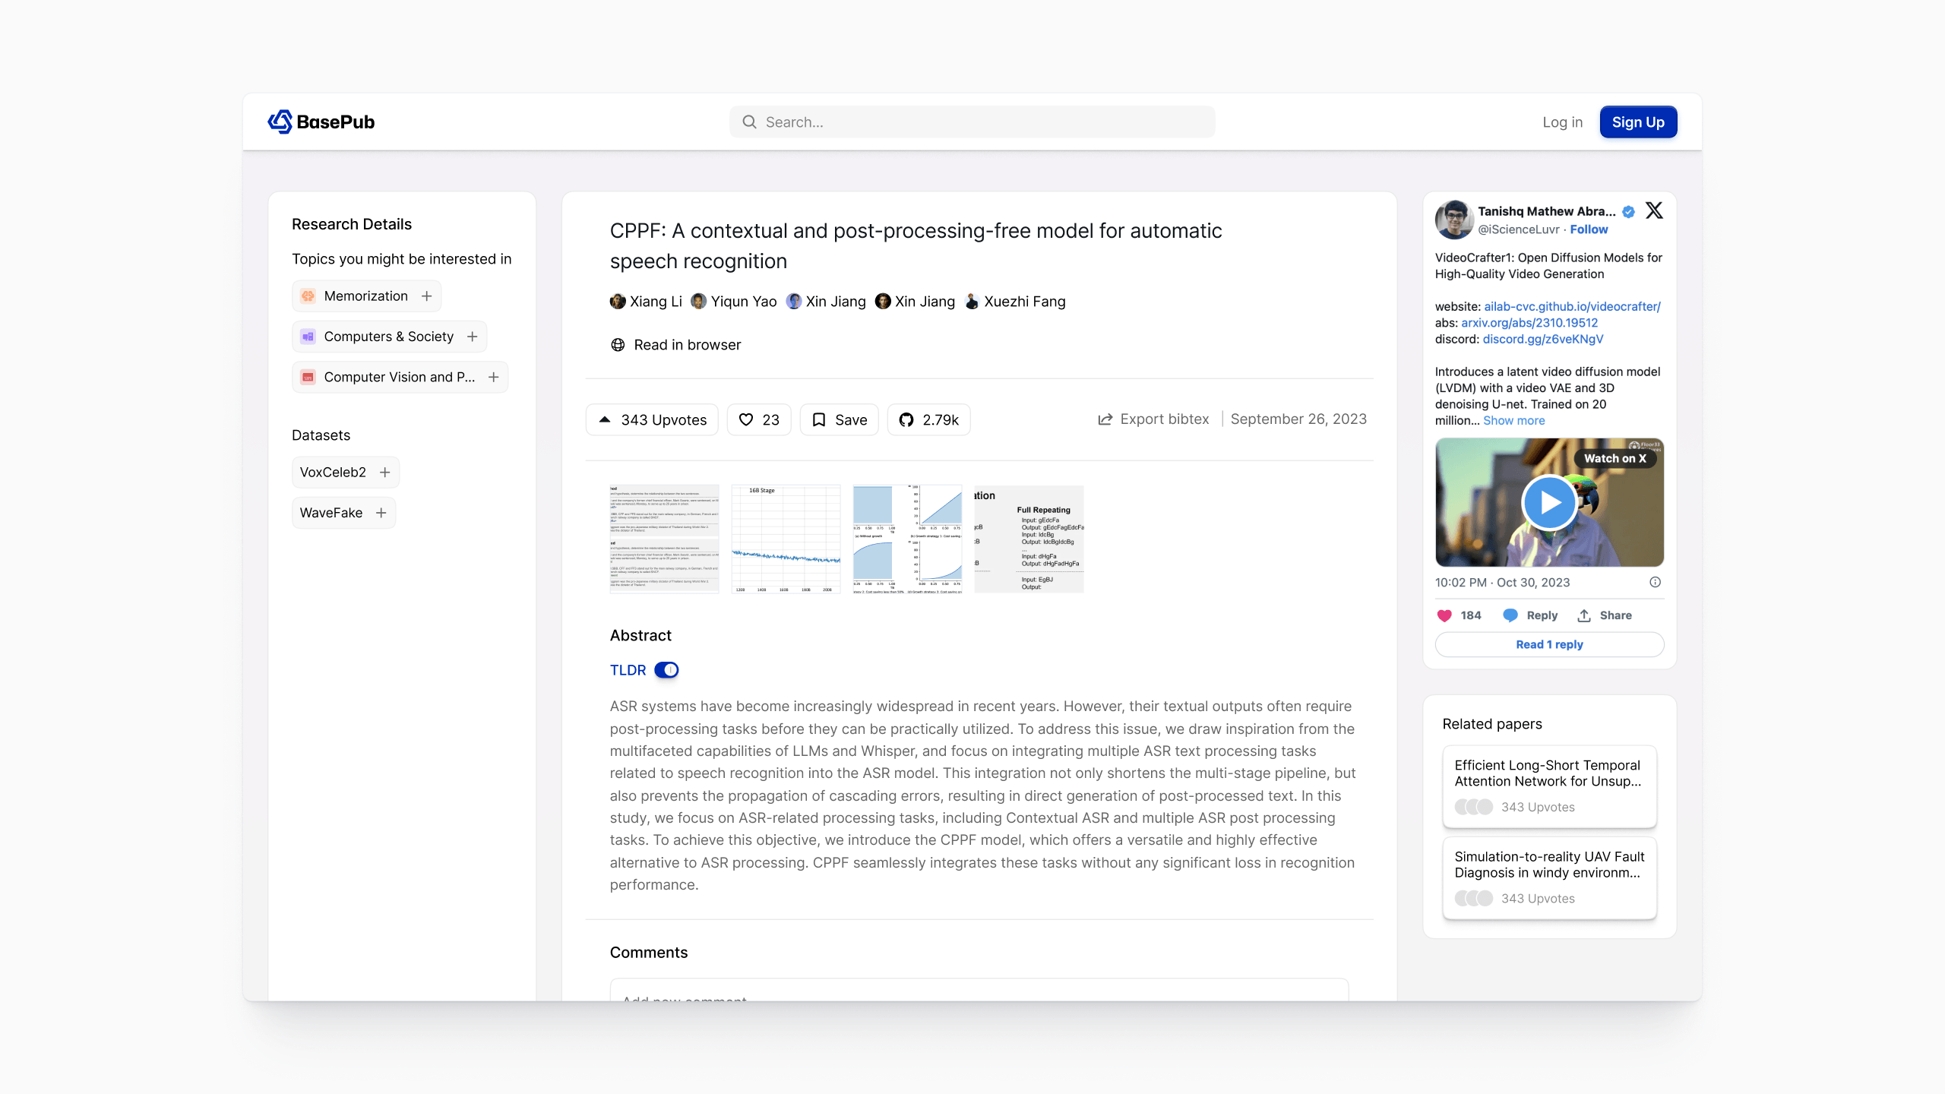This screenshot has width=1945, height=1094.
Task: Click the upvote arrow icon
Action: click(x=605, y=419)
